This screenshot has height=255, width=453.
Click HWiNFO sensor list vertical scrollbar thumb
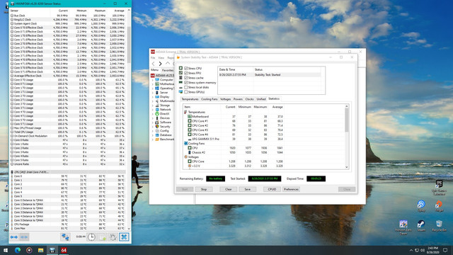129,45
